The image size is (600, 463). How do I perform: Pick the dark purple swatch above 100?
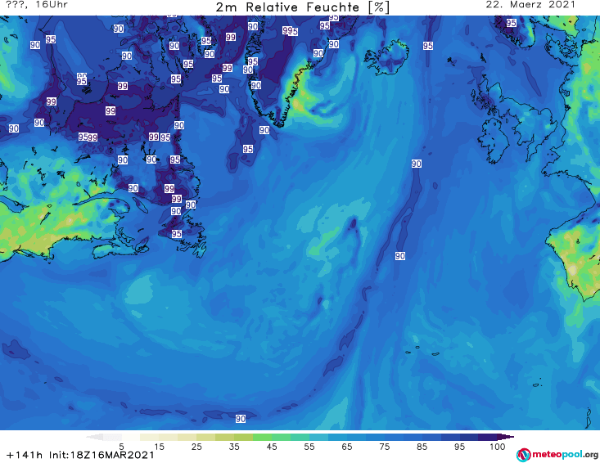tap(488, 437)
